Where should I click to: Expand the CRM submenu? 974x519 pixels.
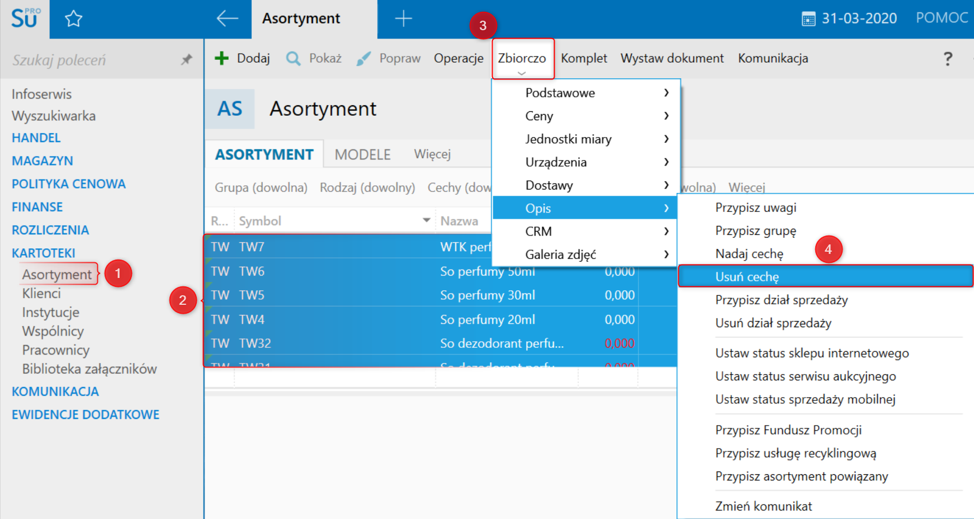click(x=586, y=231)
